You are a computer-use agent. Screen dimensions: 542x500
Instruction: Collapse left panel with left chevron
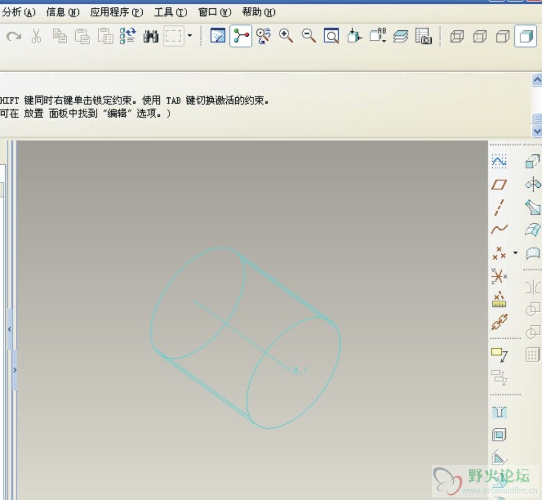[10, 329]
